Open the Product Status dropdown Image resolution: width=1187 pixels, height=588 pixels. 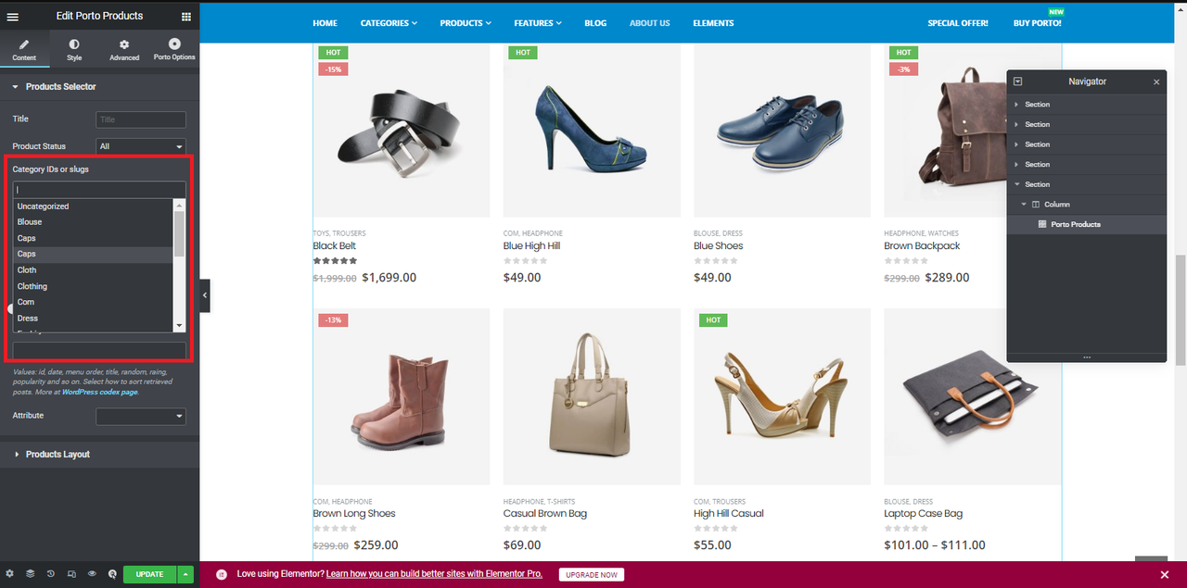(141, 146)
